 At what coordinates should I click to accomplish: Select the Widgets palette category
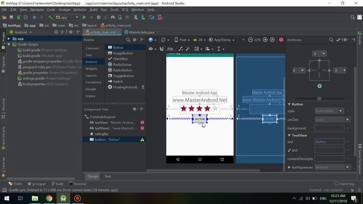91,69
